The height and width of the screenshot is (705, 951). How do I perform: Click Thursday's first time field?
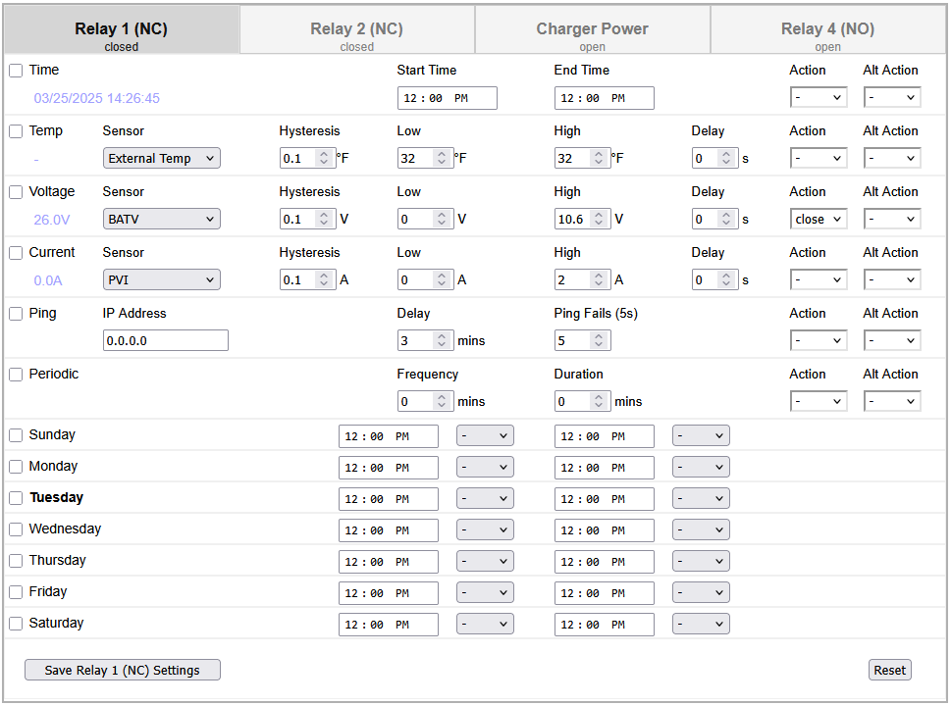click(x=389, y=562)
